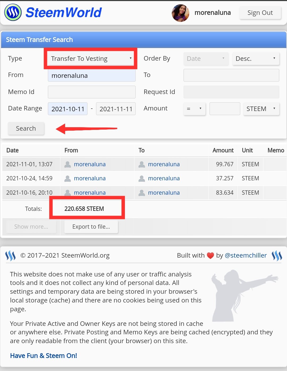Open To morenaluna link in 2021-10-24 row
The width and height of the screenshot is (287, 371).
(x=164, y=178)
